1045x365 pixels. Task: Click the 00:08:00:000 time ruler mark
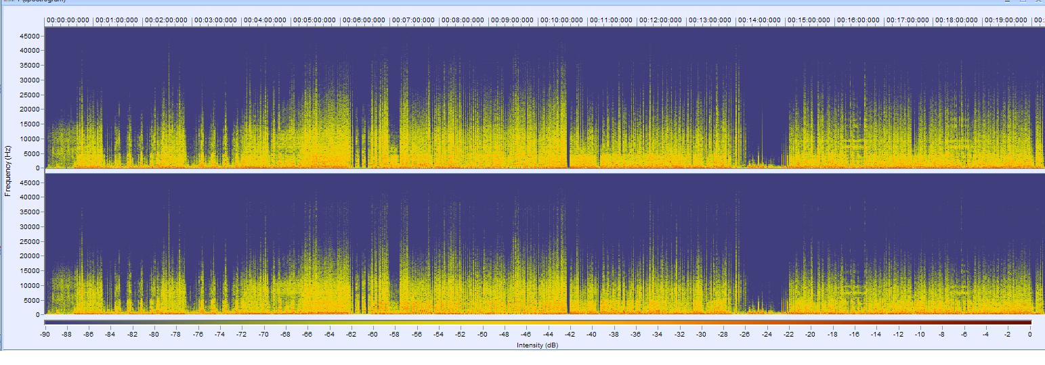coord(463,20)
